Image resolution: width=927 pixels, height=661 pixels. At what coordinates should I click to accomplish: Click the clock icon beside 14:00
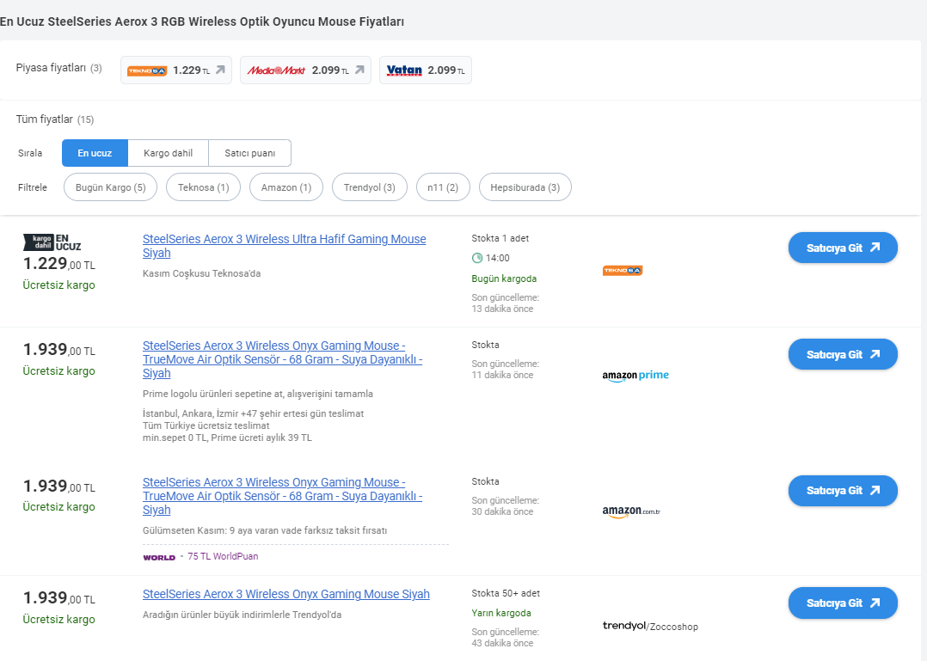coord(477,258)
